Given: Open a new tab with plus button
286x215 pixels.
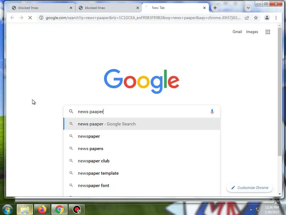Looking at the screenshot, I should 215,8.
